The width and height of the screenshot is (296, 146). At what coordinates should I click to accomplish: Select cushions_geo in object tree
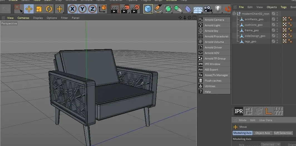253,25
